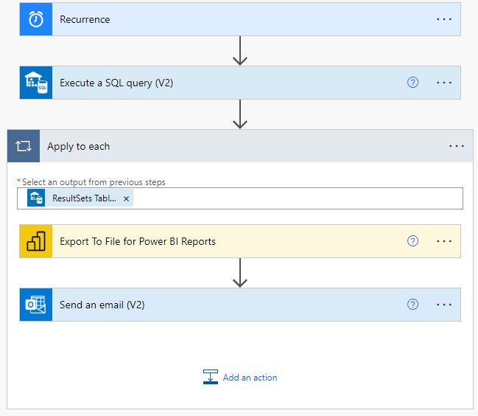Click the Recurrence alarm clock icon
Viewport: 478px width, 416px height.
pyautogui.click(x=36, y=19)
